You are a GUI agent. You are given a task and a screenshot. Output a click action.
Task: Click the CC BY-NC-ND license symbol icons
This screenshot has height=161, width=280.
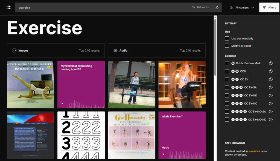pyautogui.click(x=239, y=119)
